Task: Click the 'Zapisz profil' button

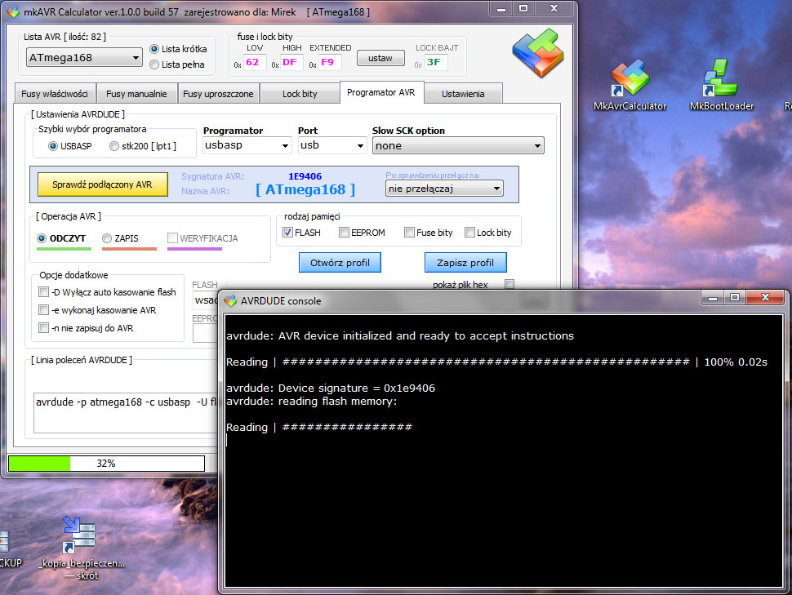Action: coord(465,262)
